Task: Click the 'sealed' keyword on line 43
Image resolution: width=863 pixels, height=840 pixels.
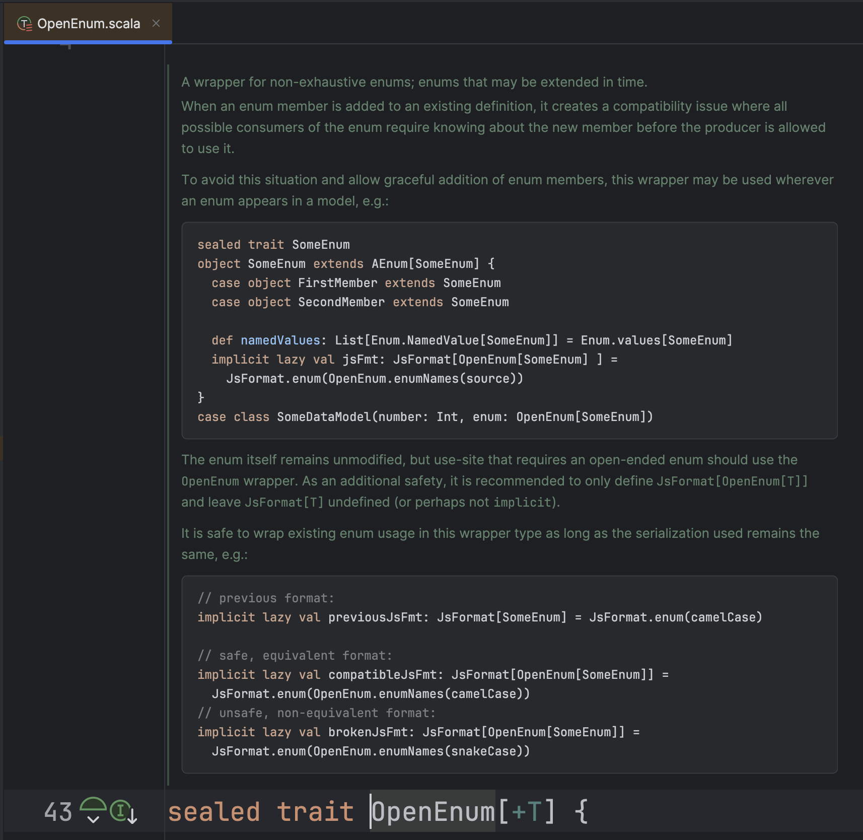Action: 214,812
